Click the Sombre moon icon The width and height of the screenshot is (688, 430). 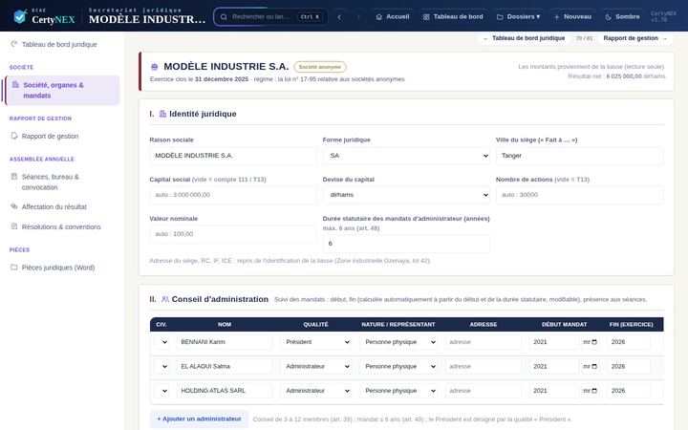click(x=608, y=16)
